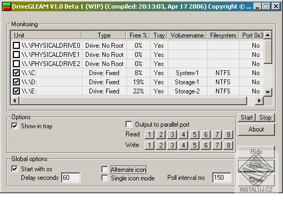
Task: Check the PHYSICALDRIVE0 monitoring checkbox
Action: click(x=16, y=46)
